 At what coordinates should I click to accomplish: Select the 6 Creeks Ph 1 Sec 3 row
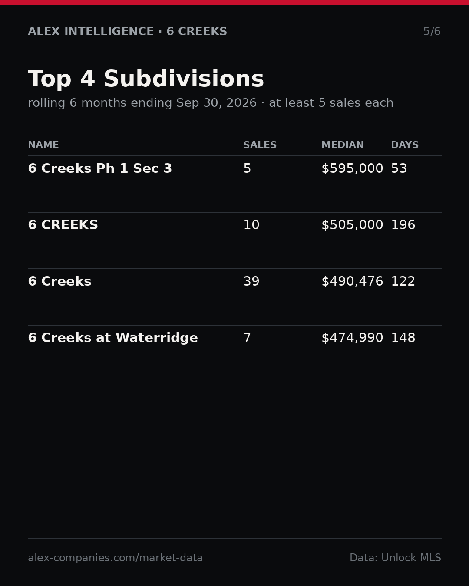click(234, 184)
